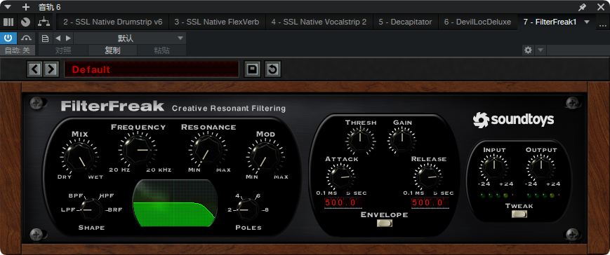This screenshot has height=255, width=610.
Task: Click the undo/revert preset icon
Action: [272, 69]
